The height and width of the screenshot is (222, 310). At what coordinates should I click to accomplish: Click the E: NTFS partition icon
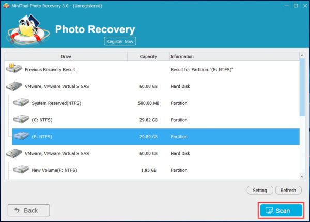pyautogui.click(x=21, y=136)
